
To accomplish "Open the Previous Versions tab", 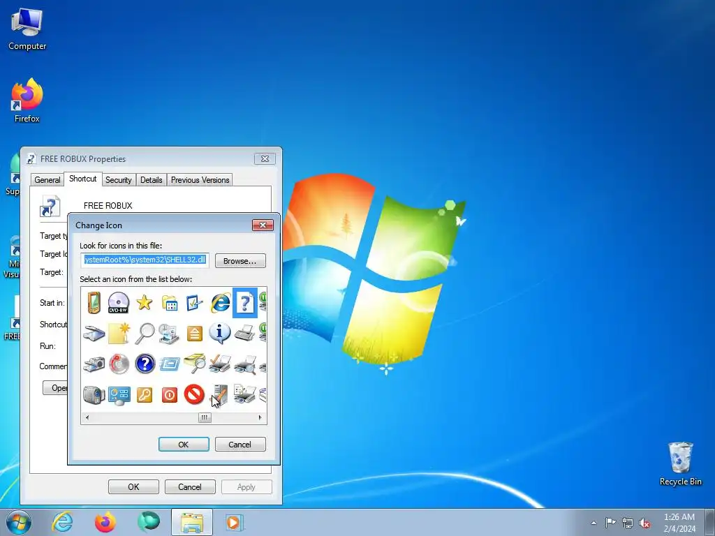I will 200,180.
